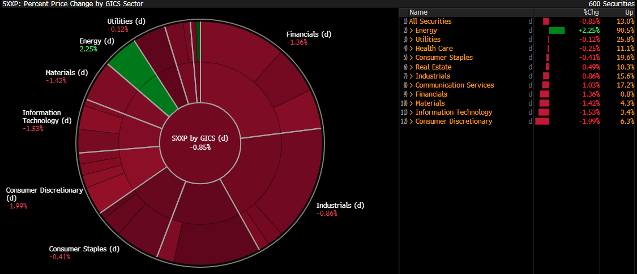
Task: Expand the Communication Services row
Action: click(x=412, y=85)
